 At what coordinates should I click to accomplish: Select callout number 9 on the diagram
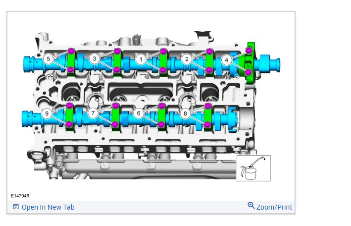[x=47, y=113]
